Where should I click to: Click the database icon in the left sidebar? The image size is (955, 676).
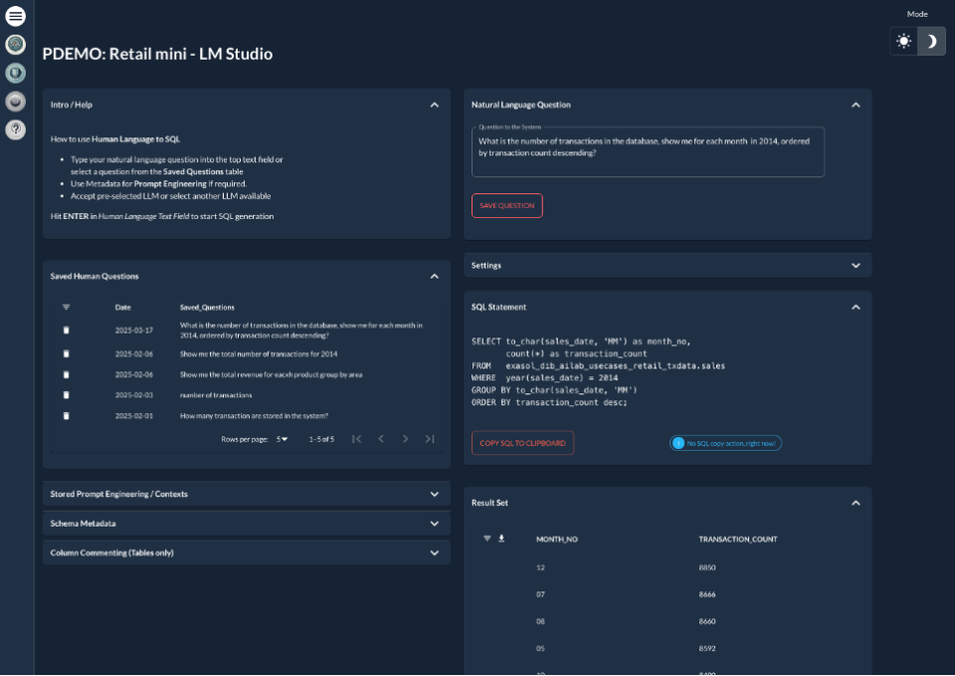click(15, 72)
